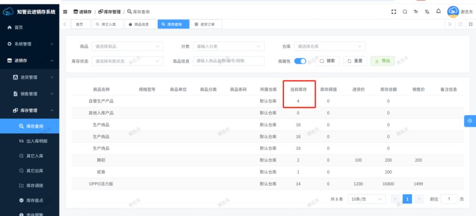The image size is (476, 216).
Task: Expand 销售管理 submenu
Action: click(x=29, y=94)
